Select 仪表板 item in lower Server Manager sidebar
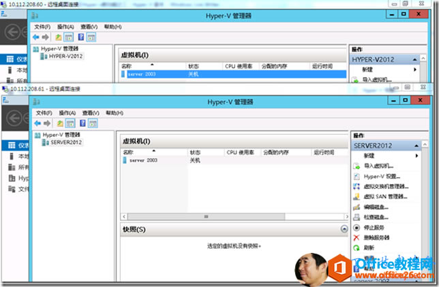Image resolution: width=439 pixels, height=287 pixels. (16, 145)
